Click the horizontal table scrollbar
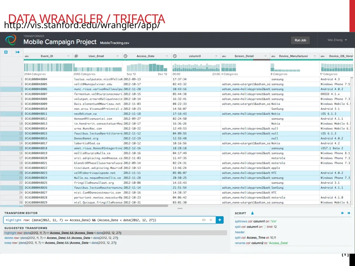Viewport: 355px width, 266px height. (96, 206)
